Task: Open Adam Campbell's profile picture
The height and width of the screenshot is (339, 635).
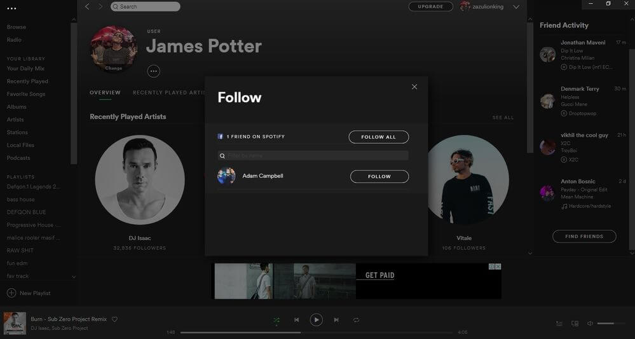Action: pyautogui.click(x=226, y=176)
